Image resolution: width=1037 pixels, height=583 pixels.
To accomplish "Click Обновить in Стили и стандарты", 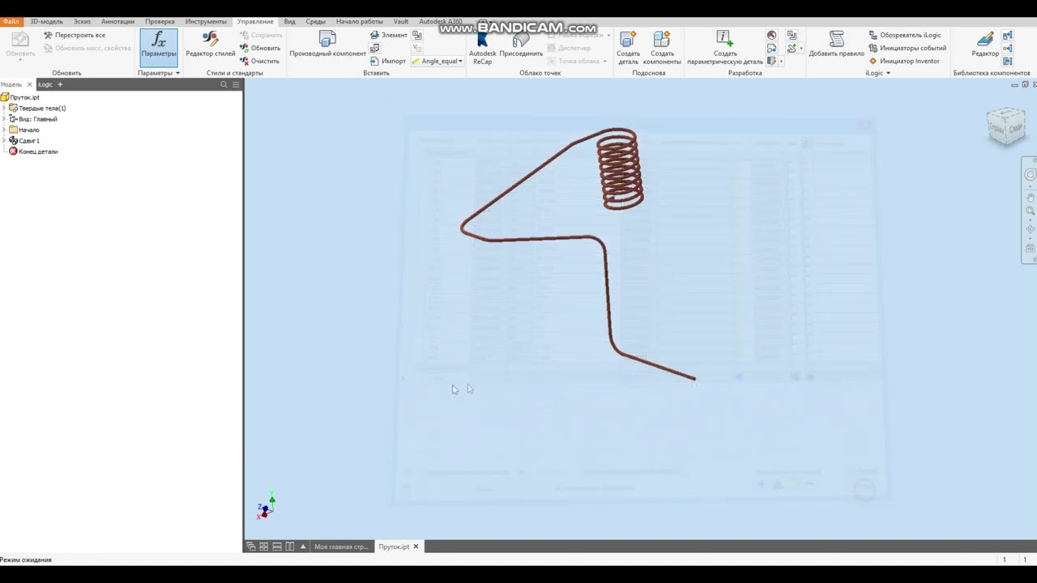I will tap(260, 48).
